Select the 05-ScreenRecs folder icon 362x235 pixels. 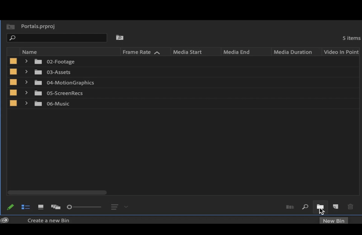[38, 93]
